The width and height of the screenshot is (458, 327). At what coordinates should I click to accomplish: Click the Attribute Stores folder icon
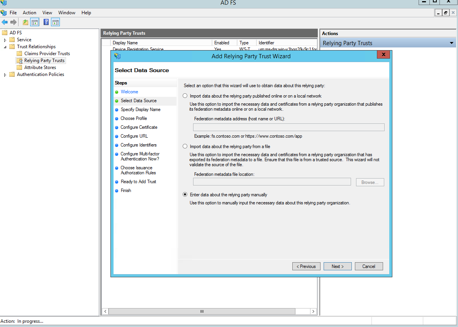coord(19,67)
